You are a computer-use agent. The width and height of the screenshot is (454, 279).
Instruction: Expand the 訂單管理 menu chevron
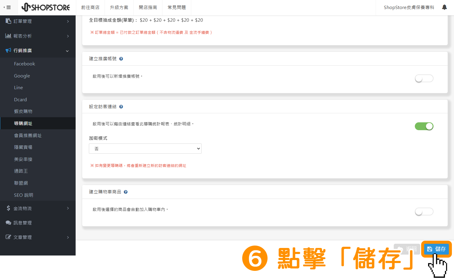pos(68,21)
